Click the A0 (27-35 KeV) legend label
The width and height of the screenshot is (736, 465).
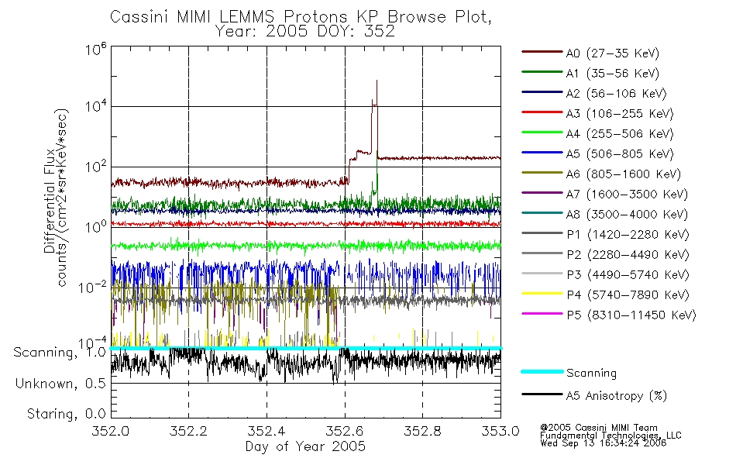(612, 53)
